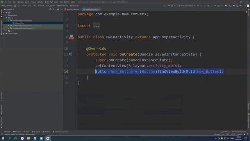Open Favorites tool window from left stripe

point(2,109)
